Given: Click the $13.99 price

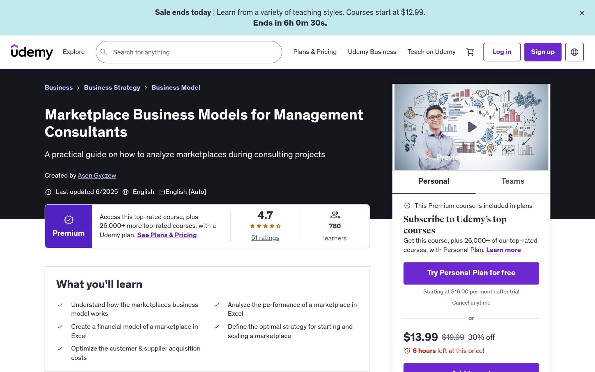Looking at the screenshot, I should 420,337.
